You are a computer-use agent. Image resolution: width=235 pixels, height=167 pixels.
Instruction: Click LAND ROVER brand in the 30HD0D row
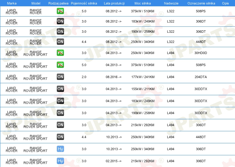pos(11,53)
